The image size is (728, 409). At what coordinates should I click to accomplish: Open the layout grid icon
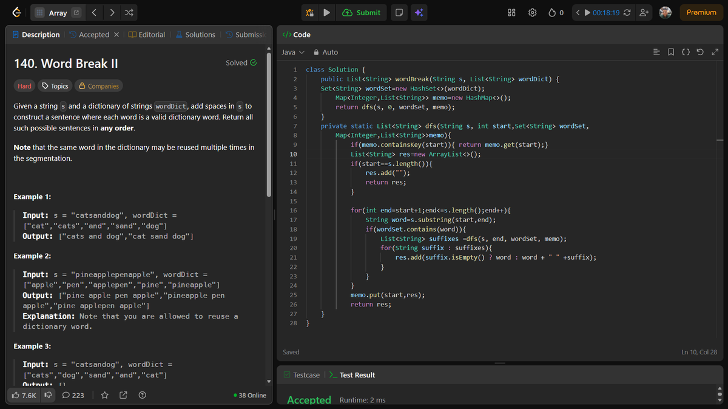(511, 13)
